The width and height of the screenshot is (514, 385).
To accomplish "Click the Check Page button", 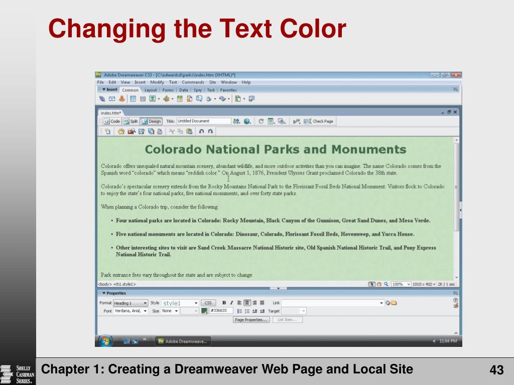I will pyautogui.click(x=319, y=121).
